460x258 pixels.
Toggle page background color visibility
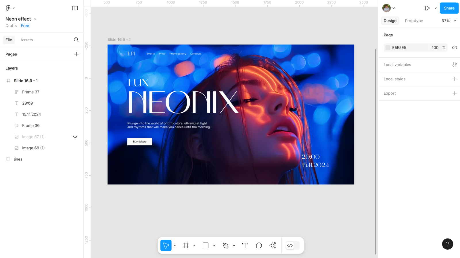[x=454, y=48]
